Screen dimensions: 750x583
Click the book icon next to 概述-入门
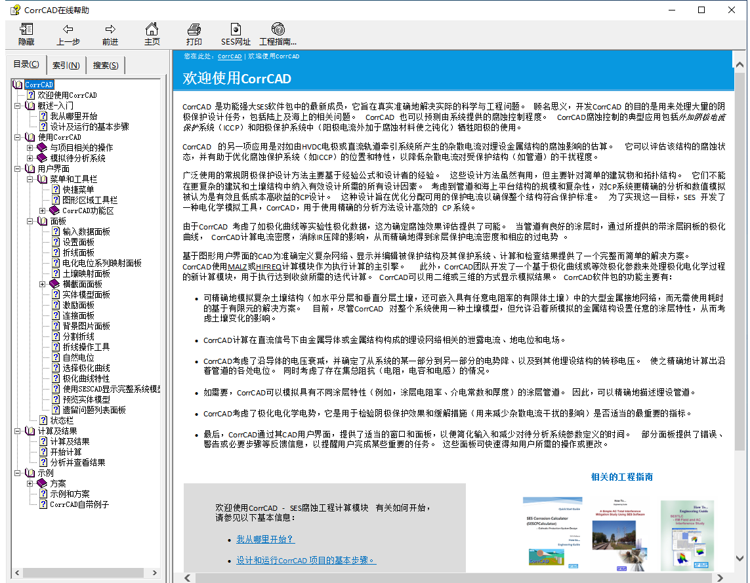pyautogui.click(x=30, y=106)
